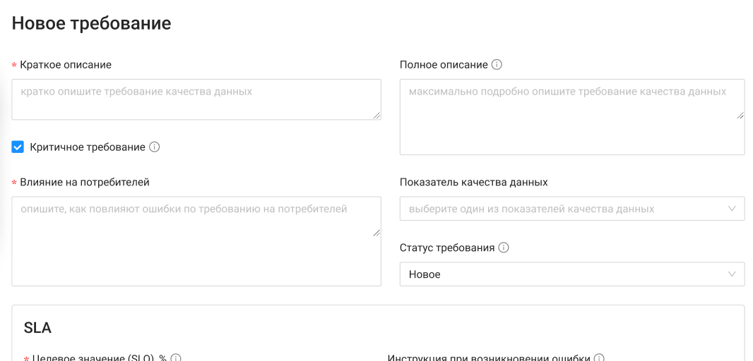
Task: Click the SLA section heading
Action: (37, 328)
